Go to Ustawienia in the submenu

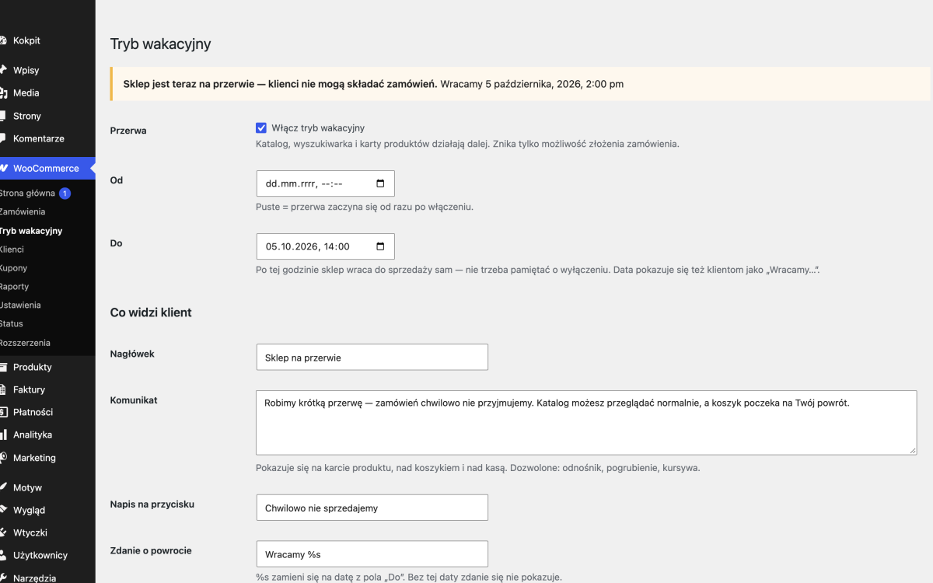tap(20, 305)
